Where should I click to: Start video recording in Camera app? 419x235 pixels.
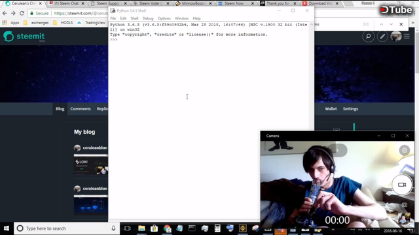(402, 185)
